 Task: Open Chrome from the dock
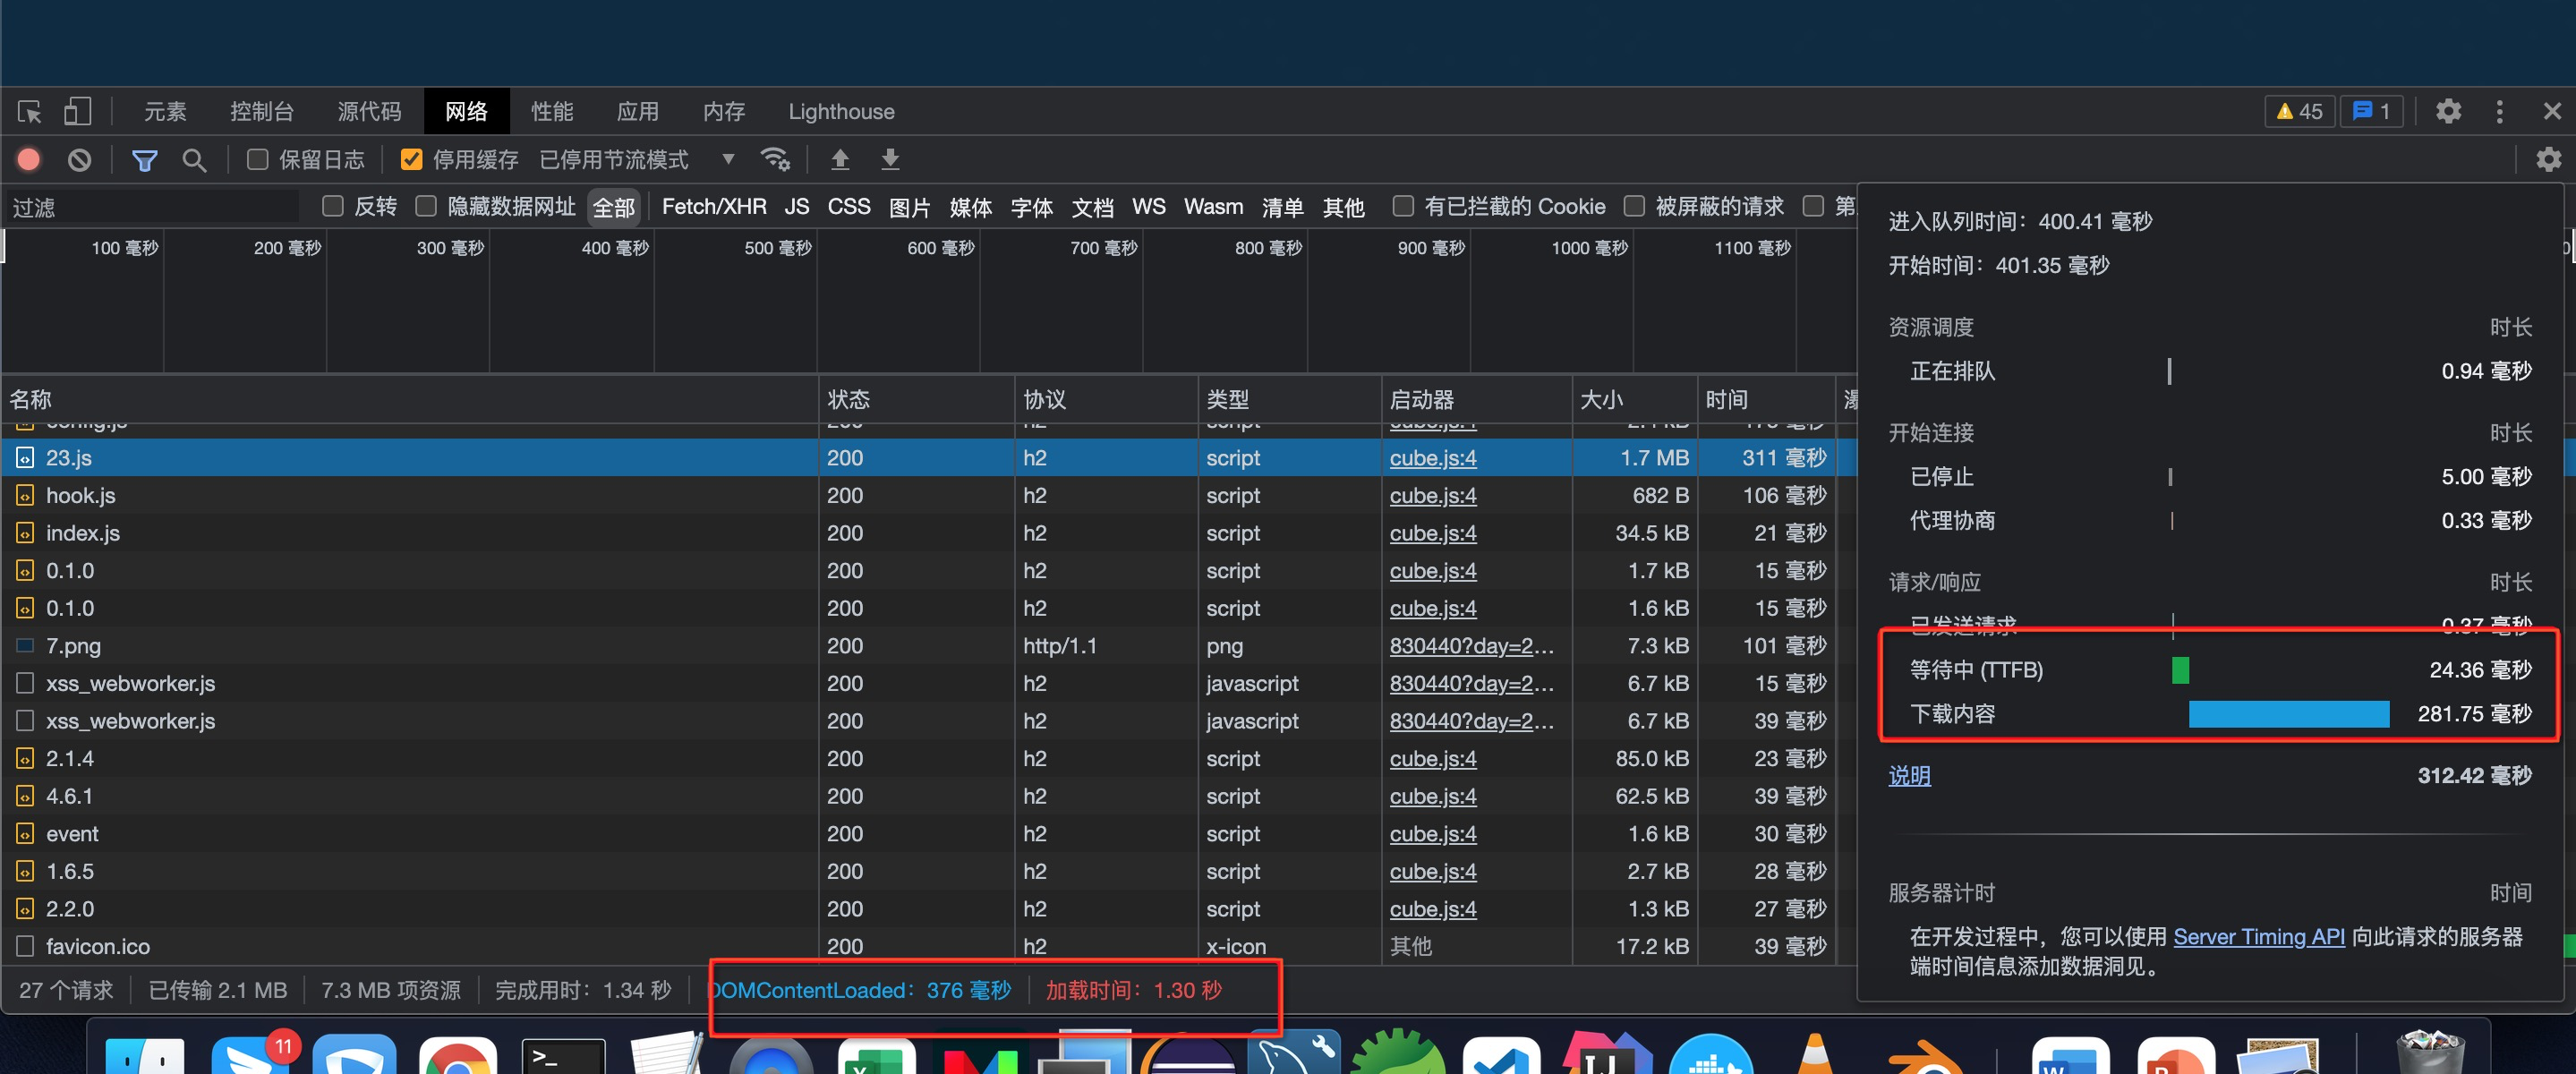[458, 1056]
